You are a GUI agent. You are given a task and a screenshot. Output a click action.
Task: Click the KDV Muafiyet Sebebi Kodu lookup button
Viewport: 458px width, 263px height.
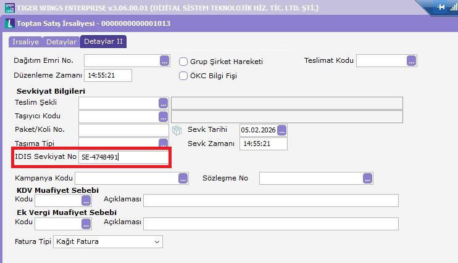coord(86,201)
